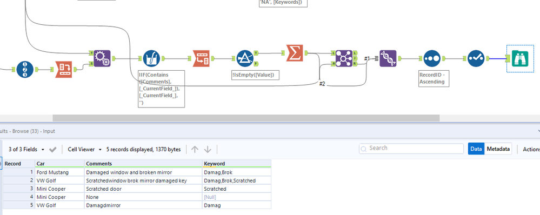Click 'Damaged window and broken mirror' cell

[143, 172]
